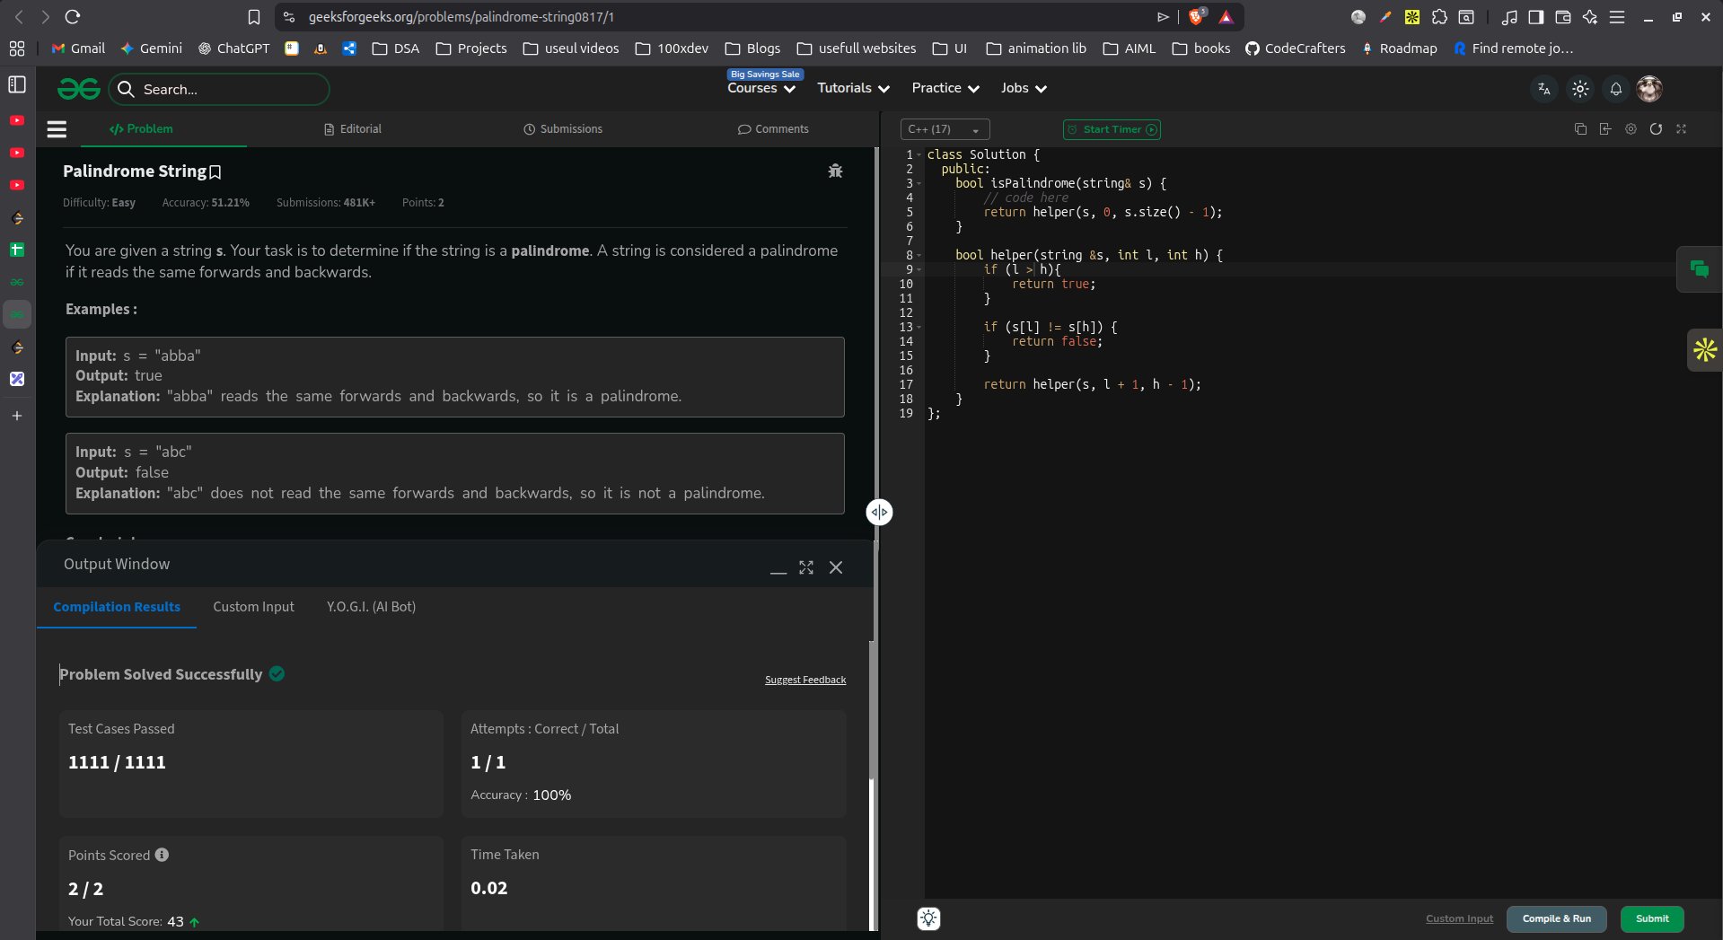Start the timer toggle
Image resolution: width=1723 pixels, height=940 pixels.
[x=1112, y=129]
